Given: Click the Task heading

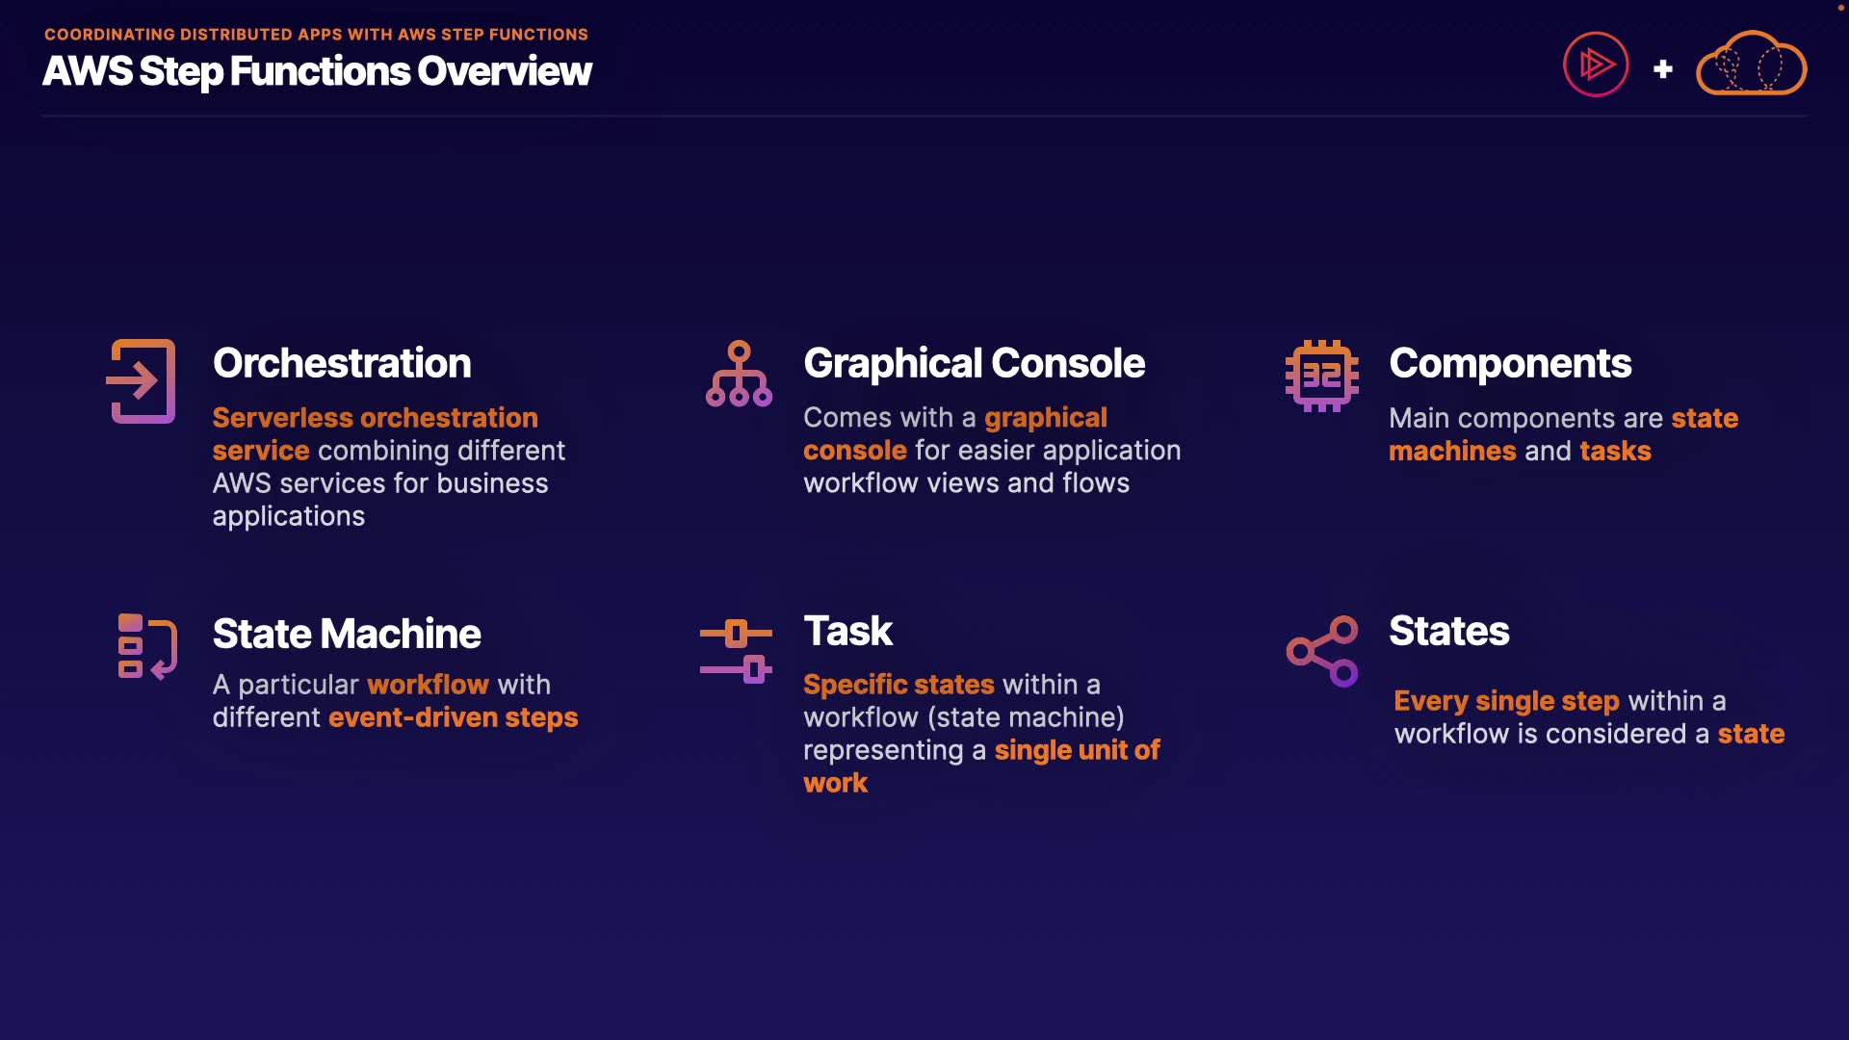Looking at the screenshot, I should point(847,631).
